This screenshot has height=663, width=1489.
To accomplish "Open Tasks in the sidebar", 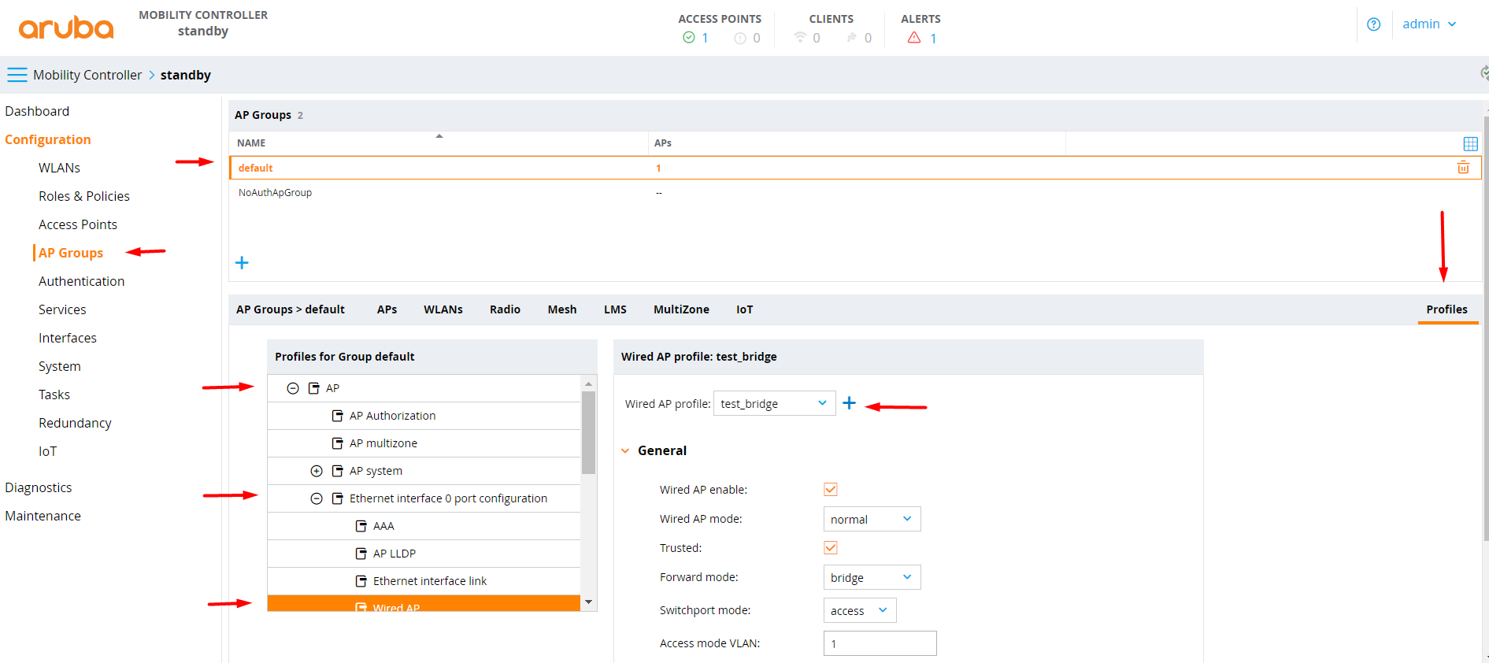I will pos(54,394).
